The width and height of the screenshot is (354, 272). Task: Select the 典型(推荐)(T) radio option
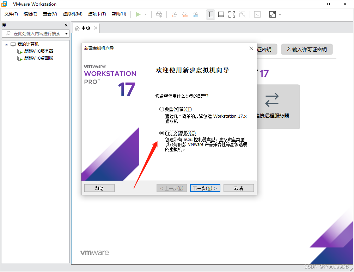pyautogui.click(x=161, y=109)
